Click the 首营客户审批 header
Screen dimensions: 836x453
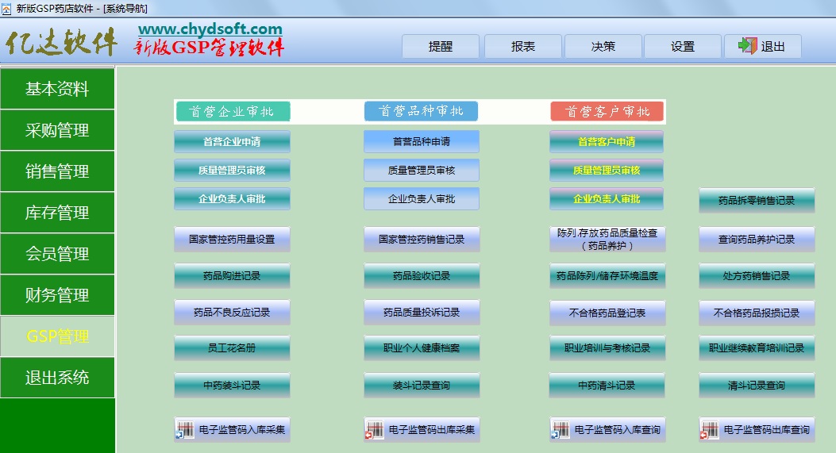coord(607,111)
